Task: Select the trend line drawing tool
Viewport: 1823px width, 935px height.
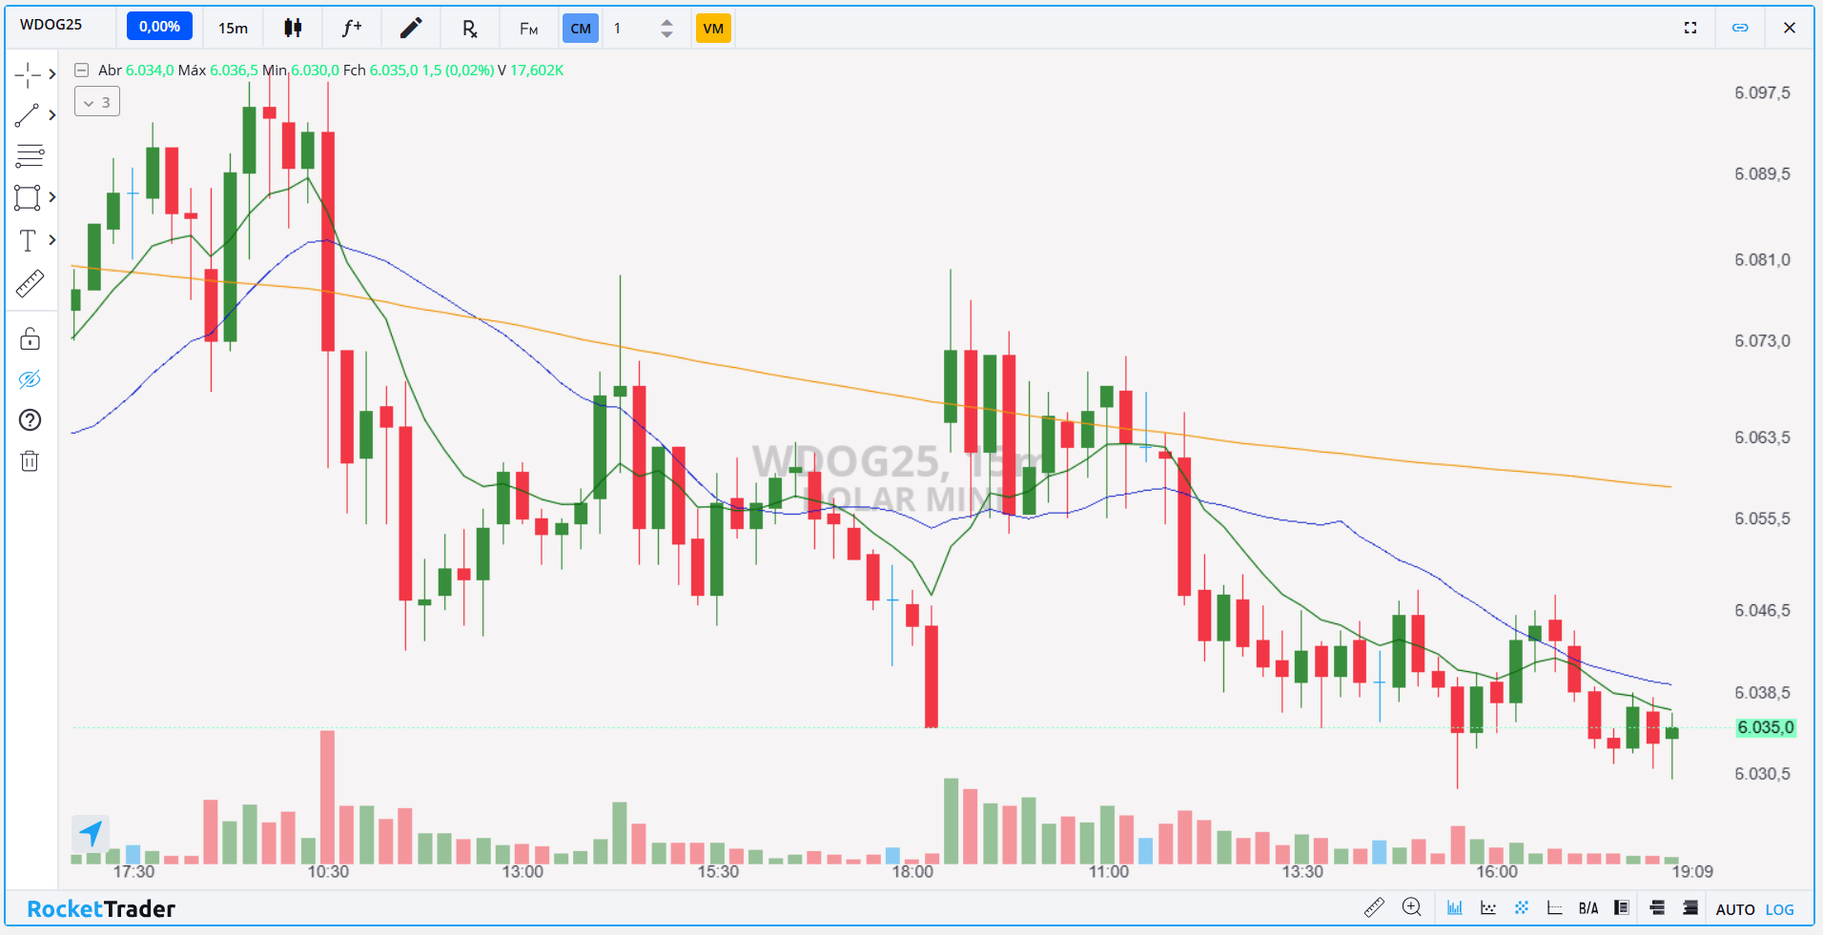Action: point(28,115)
